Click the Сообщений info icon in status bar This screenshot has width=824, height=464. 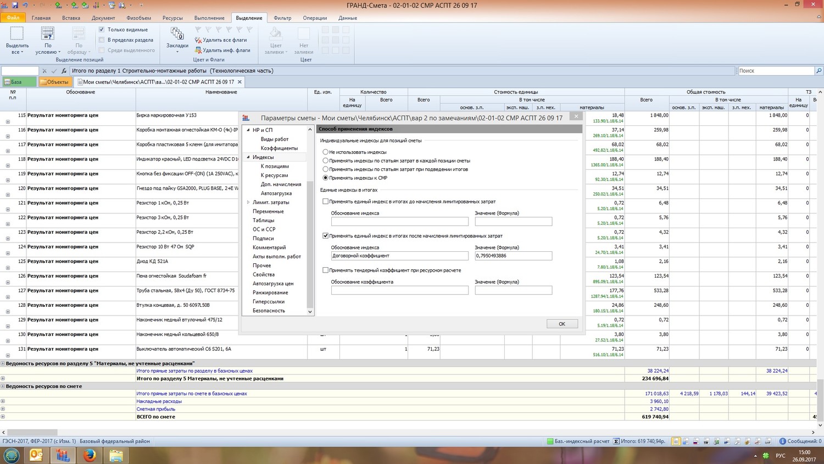(783, 441)
